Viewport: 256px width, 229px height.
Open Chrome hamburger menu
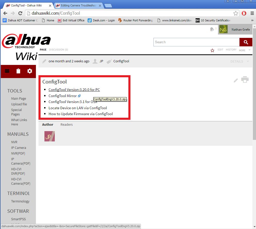(x=252, y=13)
